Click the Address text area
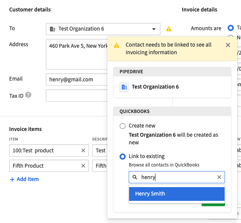241x223 pixels. pos(77,54)
